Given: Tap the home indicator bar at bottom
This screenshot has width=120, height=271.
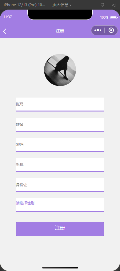Looking at the screenshot, I should click(60, 268).
